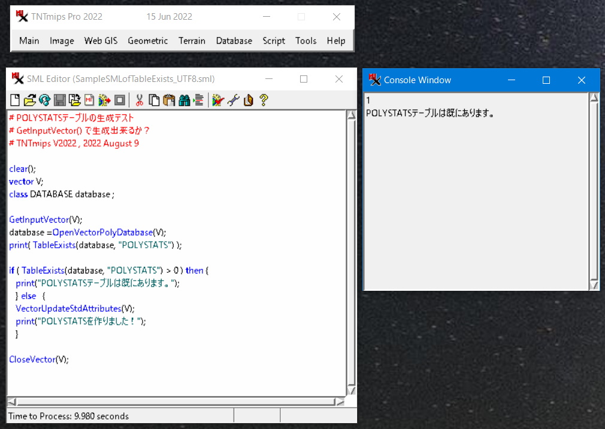Open a script file with folder icon
The width and height of the screenshot is (605, 429).
pyautogui.click(x=29, y=101)
